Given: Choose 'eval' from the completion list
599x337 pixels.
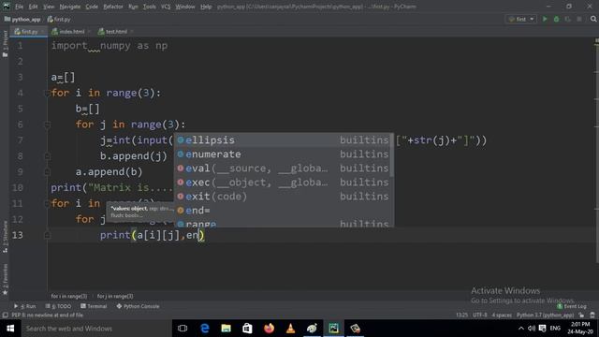Looking at the screenshot, I should pyautogui.click(x=284, y=168).
